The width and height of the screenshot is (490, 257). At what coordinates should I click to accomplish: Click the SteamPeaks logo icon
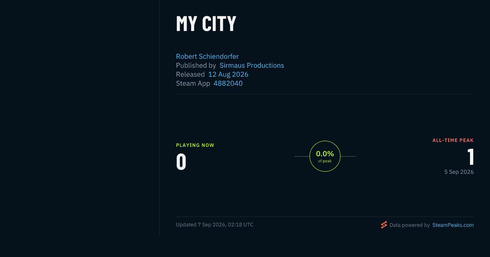384,225
